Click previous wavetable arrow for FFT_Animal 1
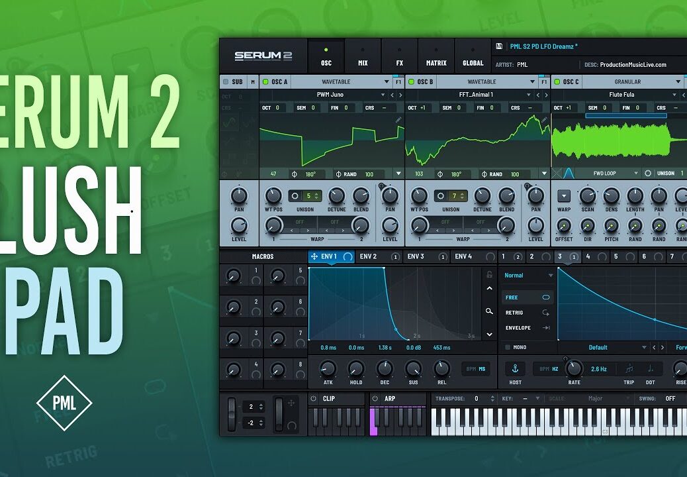 click(537, 95)
